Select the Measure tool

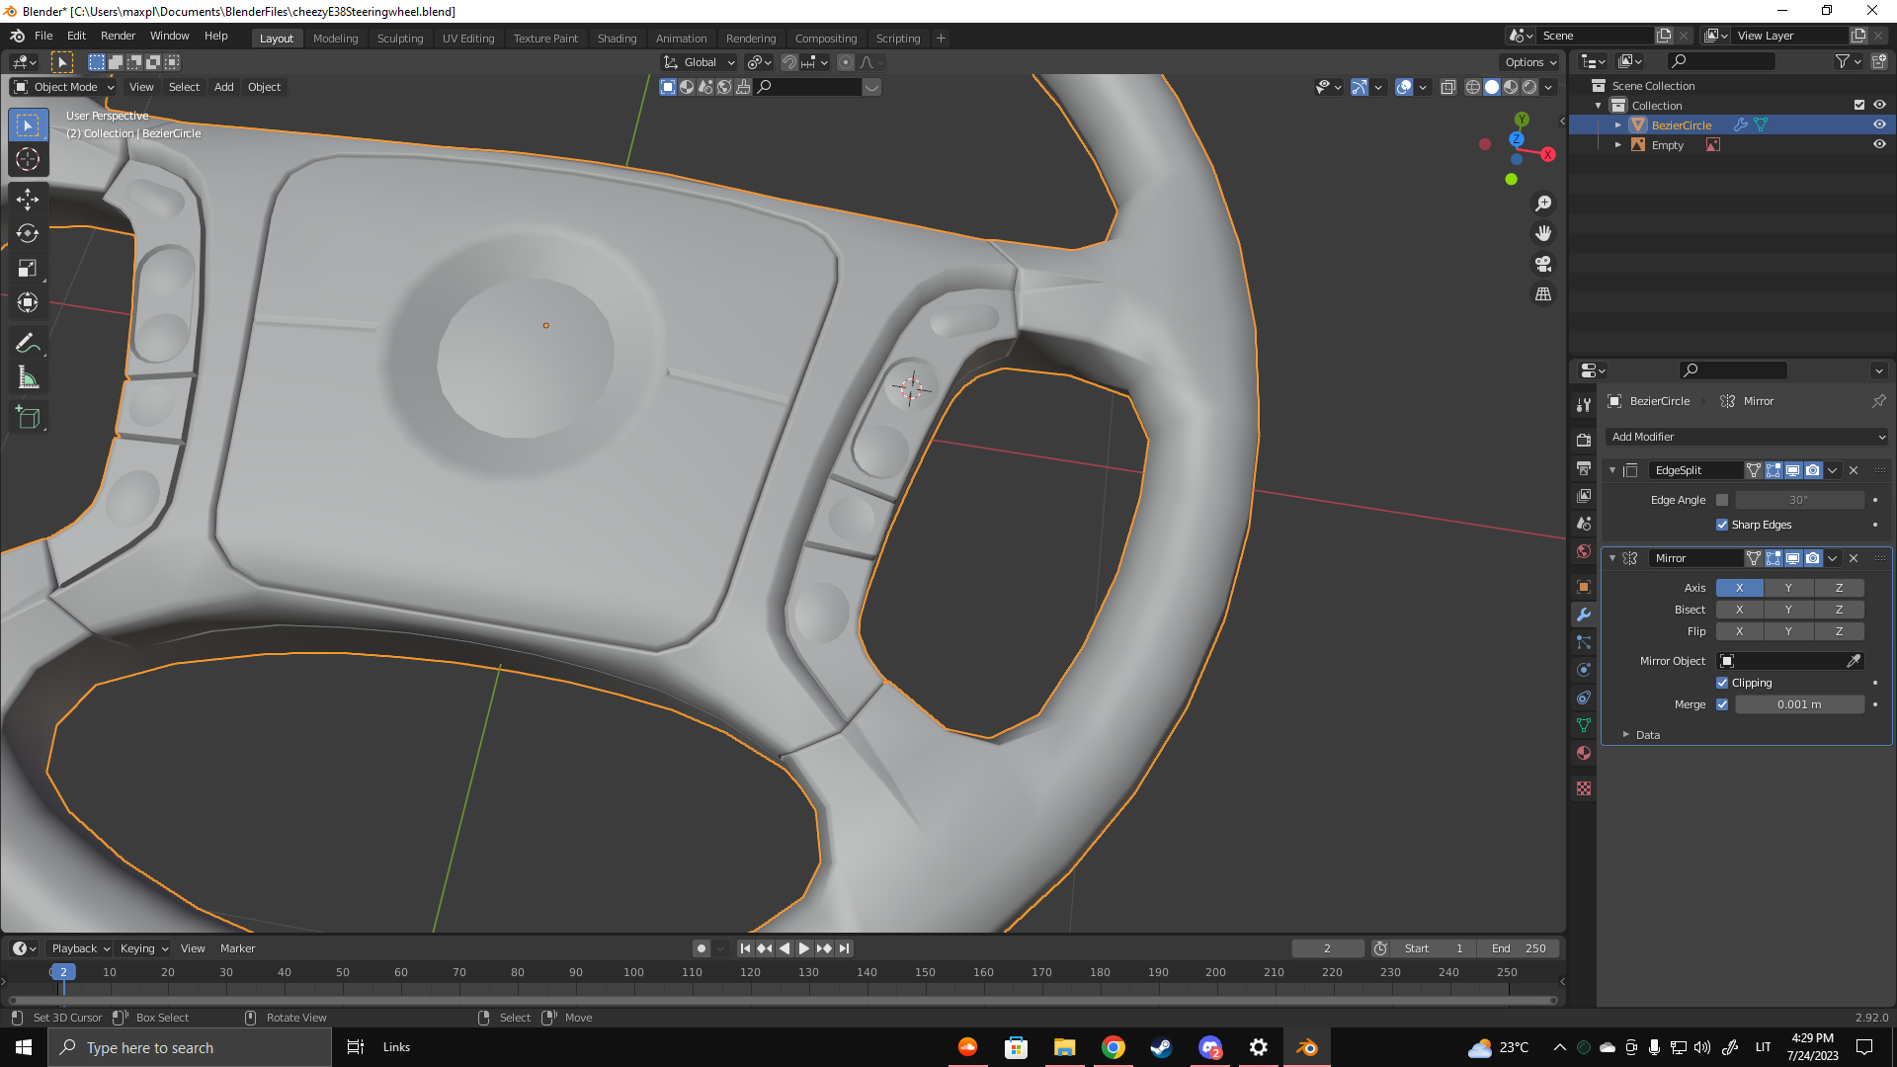tap(28, 377)
